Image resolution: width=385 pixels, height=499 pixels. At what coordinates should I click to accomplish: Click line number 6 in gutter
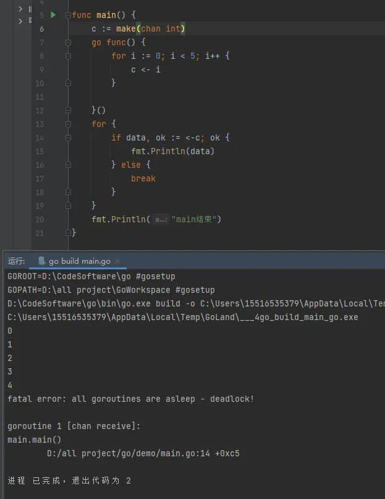tap(41, 29)
